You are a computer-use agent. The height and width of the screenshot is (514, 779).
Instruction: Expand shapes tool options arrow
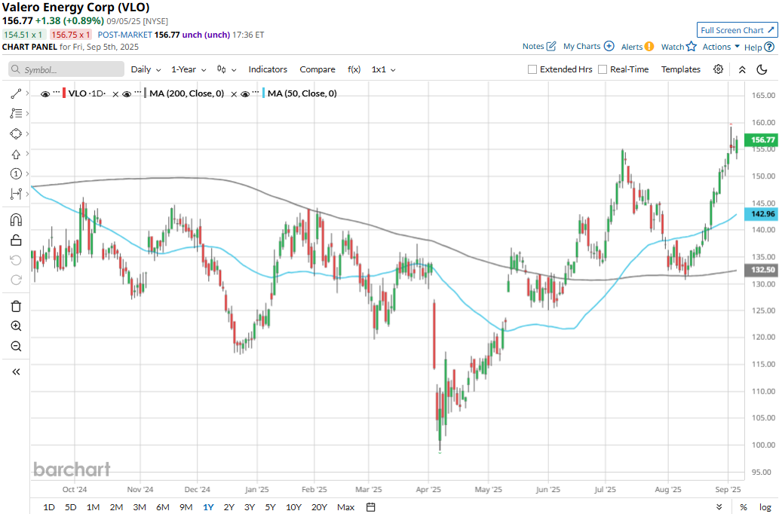click(27, 133)
